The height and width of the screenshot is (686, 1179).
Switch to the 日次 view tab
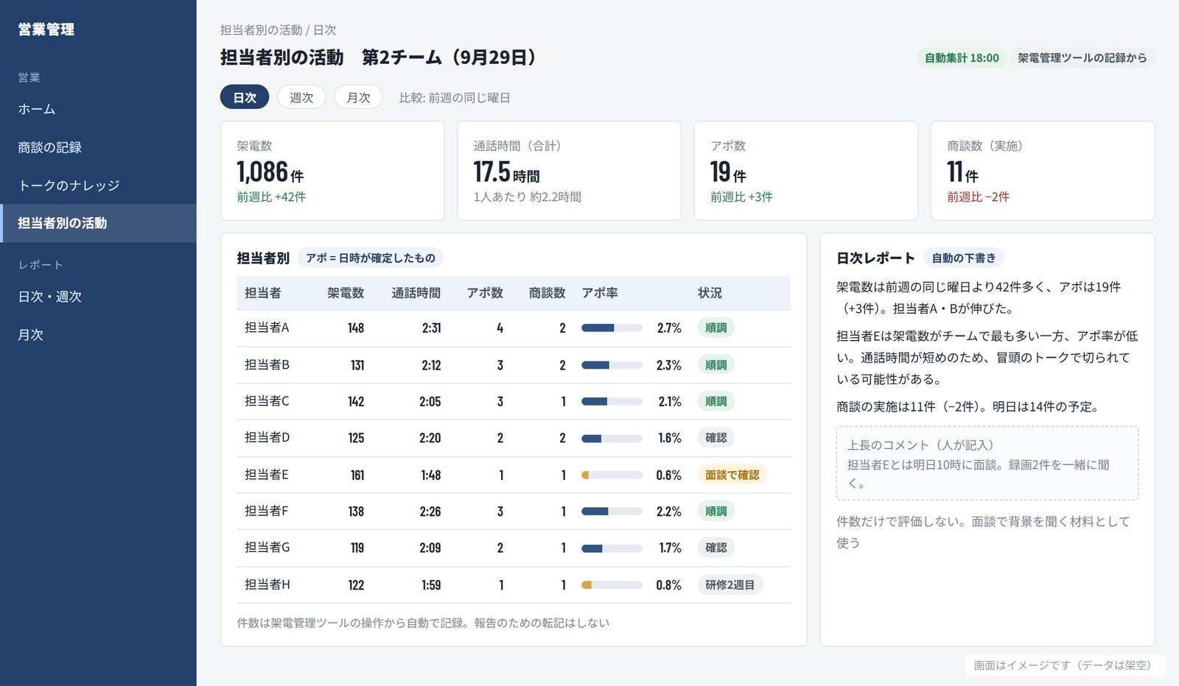pos(245,97)
